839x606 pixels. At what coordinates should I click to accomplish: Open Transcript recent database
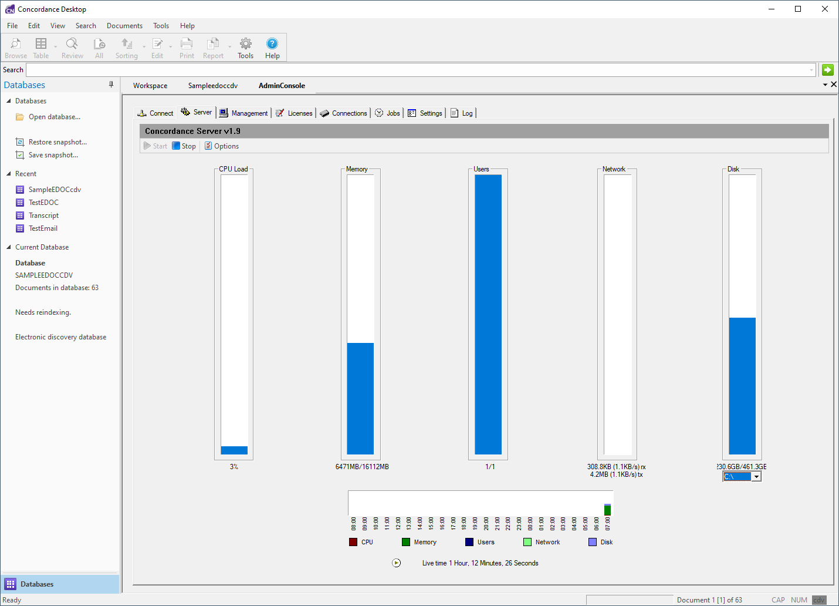[43, 216]
